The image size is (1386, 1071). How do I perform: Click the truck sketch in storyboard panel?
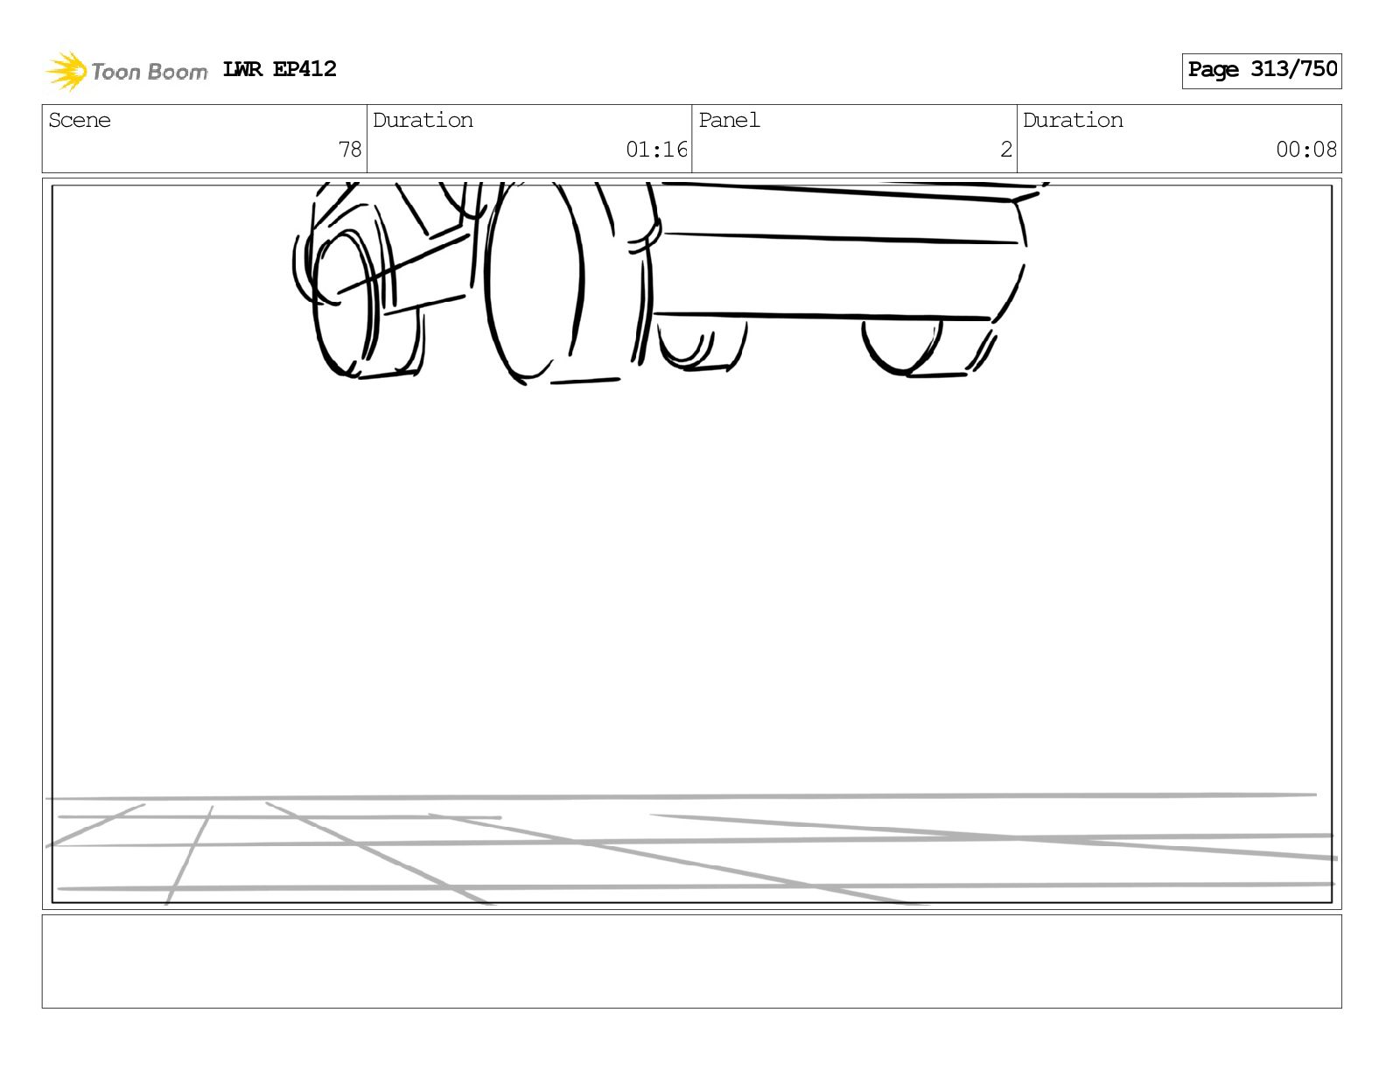669,282
